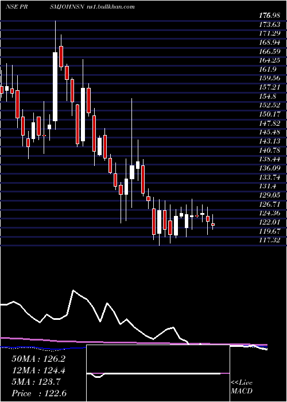
Task: Click the <<Live MACD label
Action: point(242,387)
